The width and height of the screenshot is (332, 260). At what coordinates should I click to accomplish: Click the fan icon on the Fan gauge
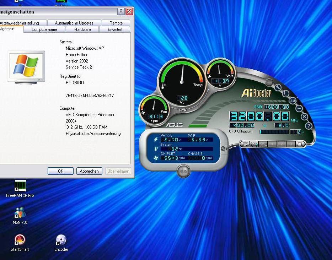tap(143, 113)
